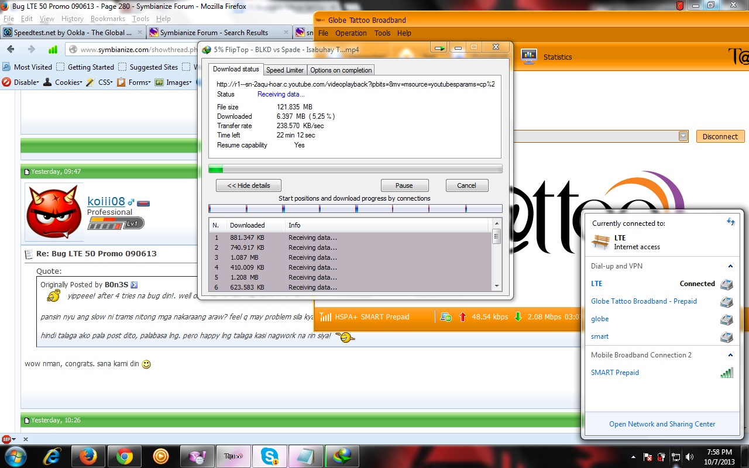Click SMART Prepaid signal bars icon
This screenshot has width=749, height=468.
point(726,372)
